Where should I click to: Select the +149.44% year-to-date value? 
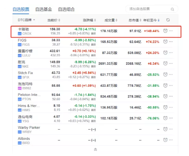point(152,31)
